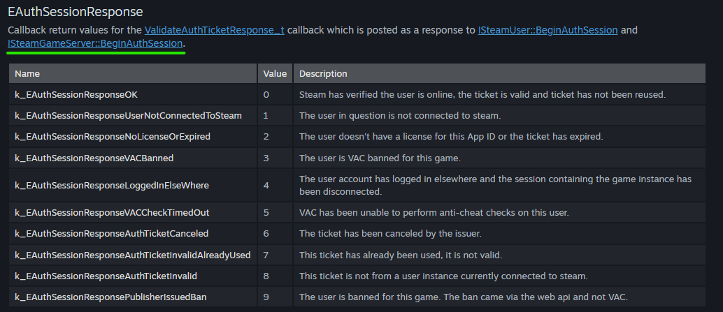The height and width of the screenshot is (312, 723).
Task: Follow the ISteamUser::BeginAuthSession link
Action: click(x=547, y=31)
